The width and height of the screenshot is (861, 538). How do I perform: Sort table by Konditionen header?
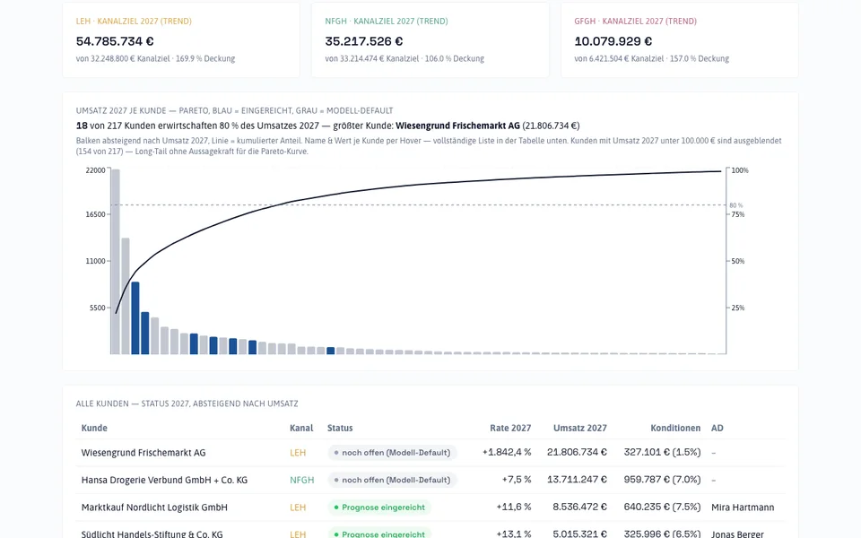pos(675,429)
